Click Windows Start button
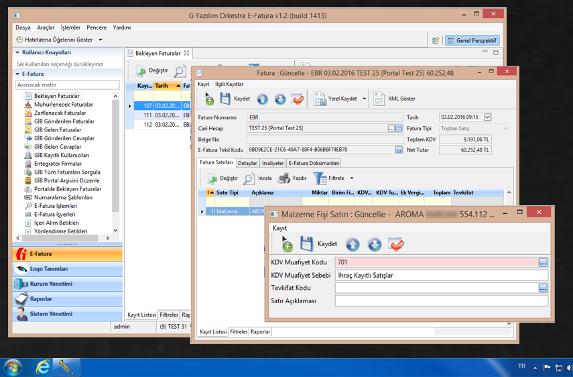This screenshot has height=377, width=573. click(13, 368)
